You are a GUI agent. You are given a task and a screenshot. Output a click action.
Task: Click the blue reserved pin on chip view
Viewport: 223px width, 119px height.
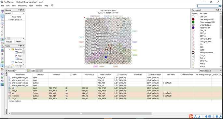click(106, 57)
